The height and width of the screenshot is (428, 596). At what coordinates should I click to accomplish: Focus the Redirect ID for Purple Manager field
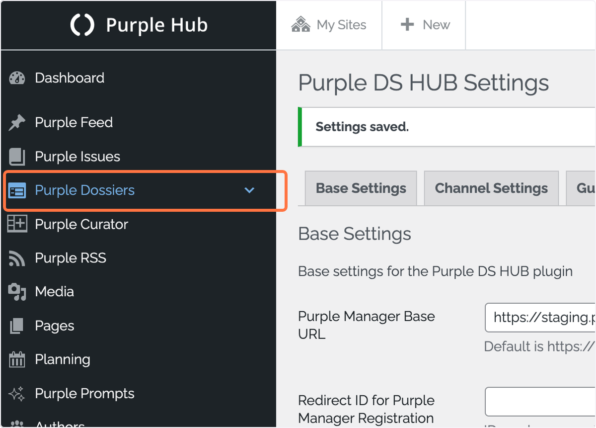[x=540, y=402]
